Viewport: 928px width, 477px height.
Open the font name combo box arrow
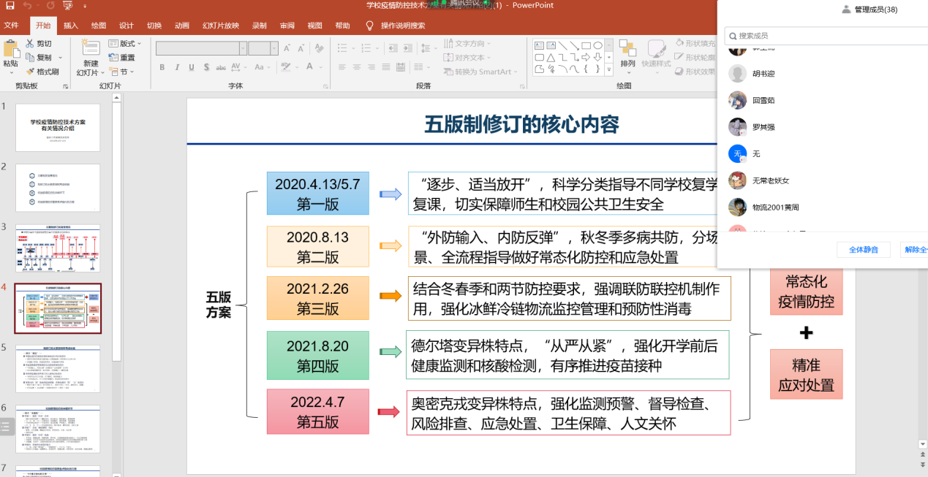click(x=241, y=49)
